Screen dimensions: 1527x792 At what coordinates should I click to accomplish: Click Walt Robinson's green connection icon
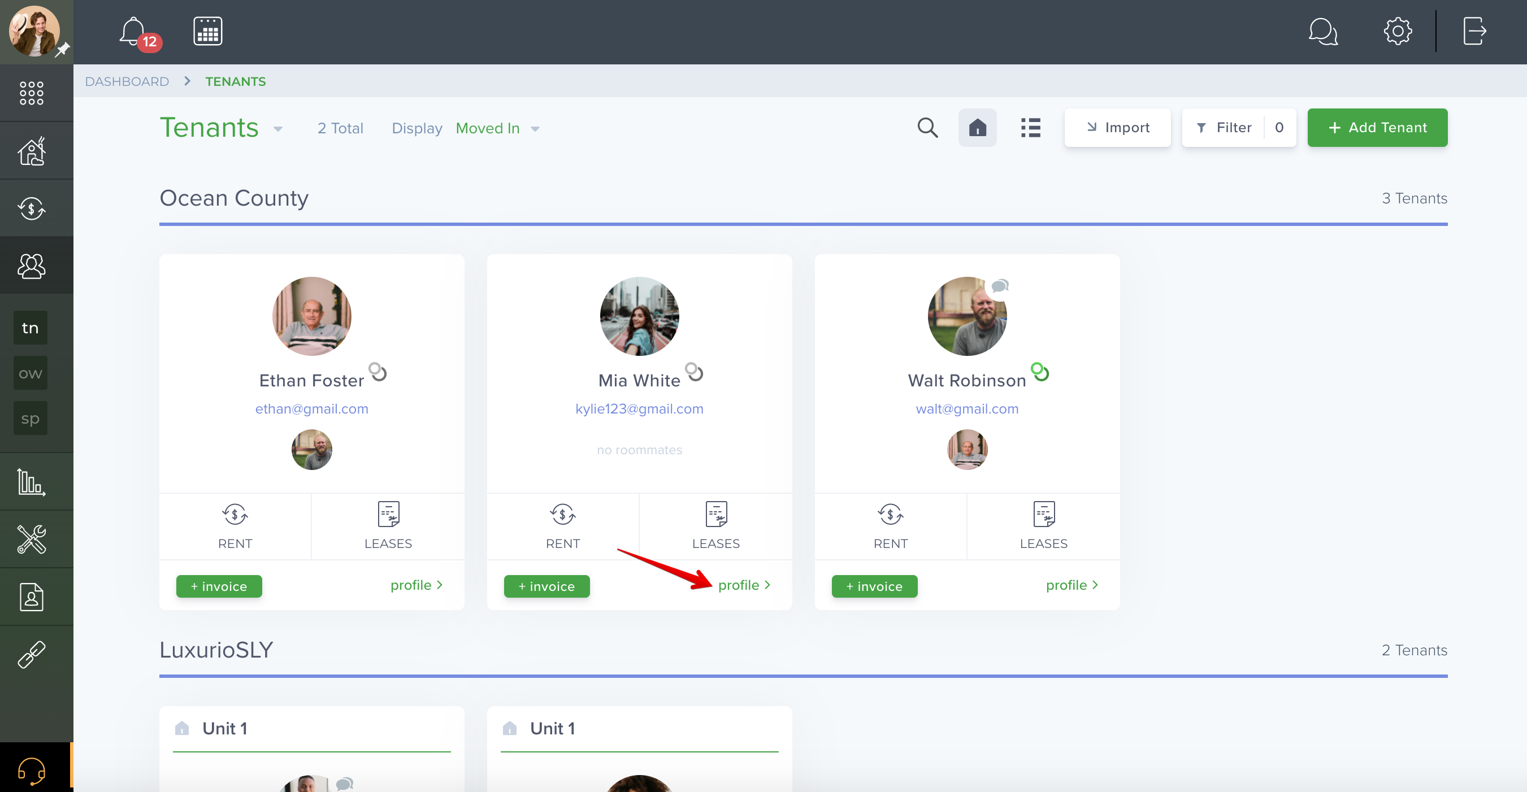coord(1040,371)
